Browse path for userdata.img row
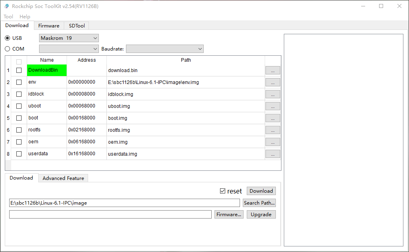409x252 pixels. 273,154
